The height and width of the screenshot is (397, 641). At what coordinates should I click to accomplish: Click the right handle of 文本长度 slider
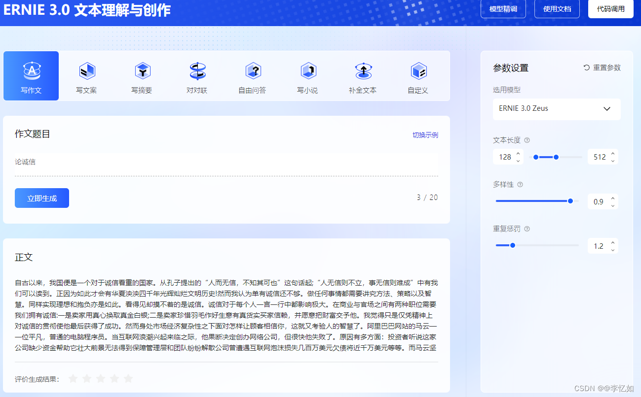[x=556, y=157]
